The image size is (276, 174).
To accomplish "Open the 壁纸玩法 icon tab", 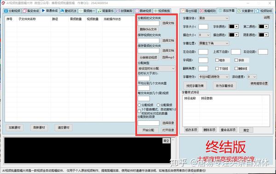I will (62, 11).
